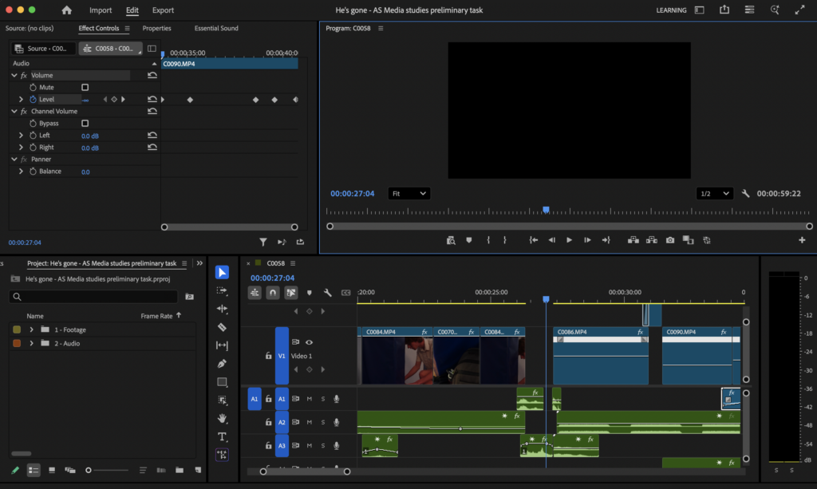Screen dimensions: 817x489
Task: Select the Hand tool
Action: tap(222, 418)
